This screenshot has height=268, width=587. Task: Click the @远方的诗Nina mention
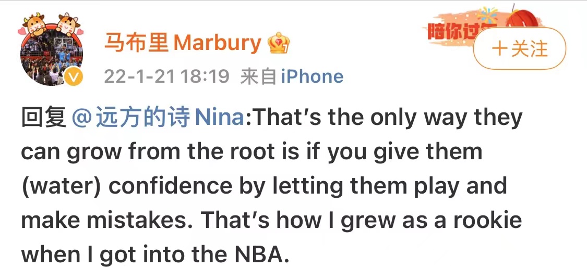[157, 118]
